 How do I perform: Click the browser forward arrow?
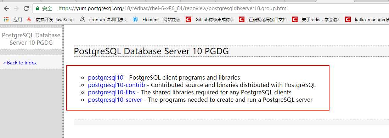click(16, 8)
